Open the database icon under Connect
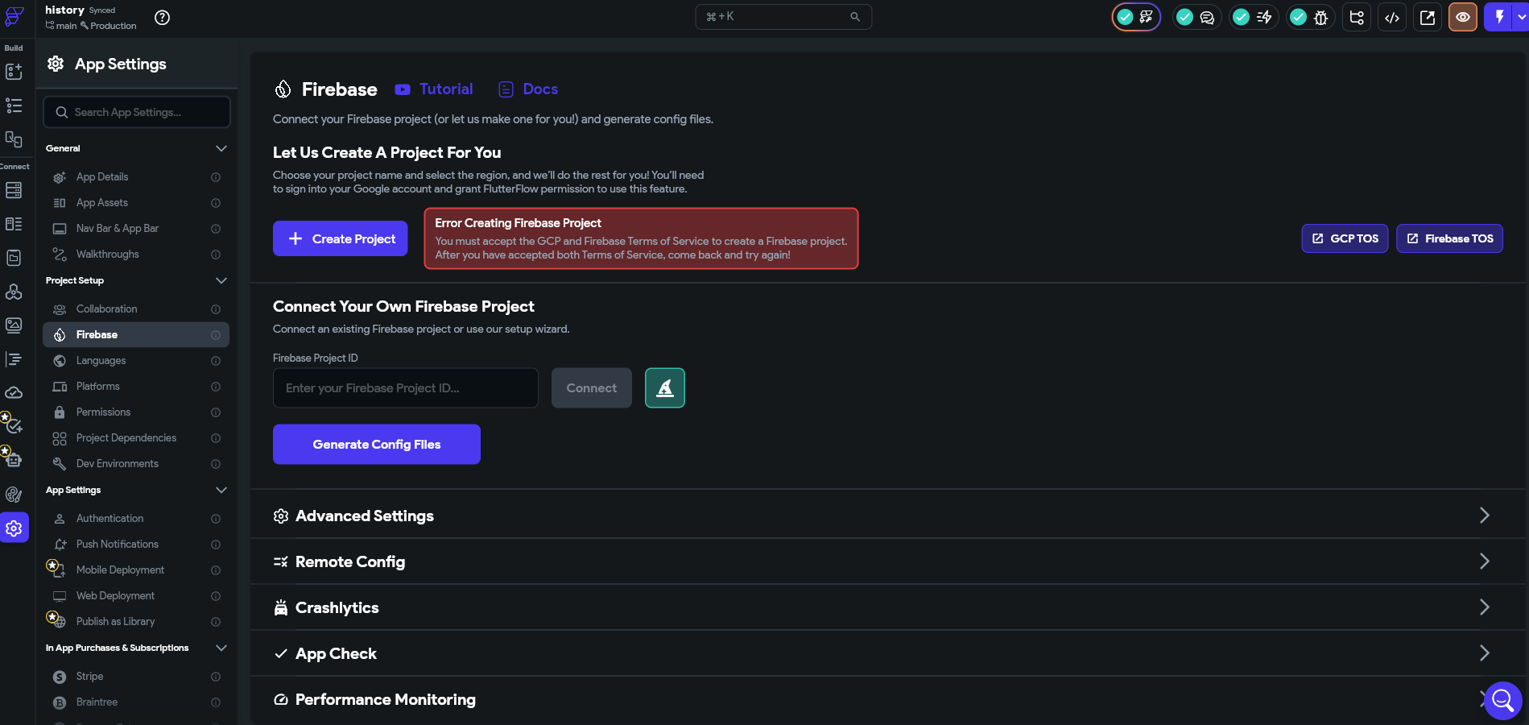The image size is (1529, 725). point(14,190)
